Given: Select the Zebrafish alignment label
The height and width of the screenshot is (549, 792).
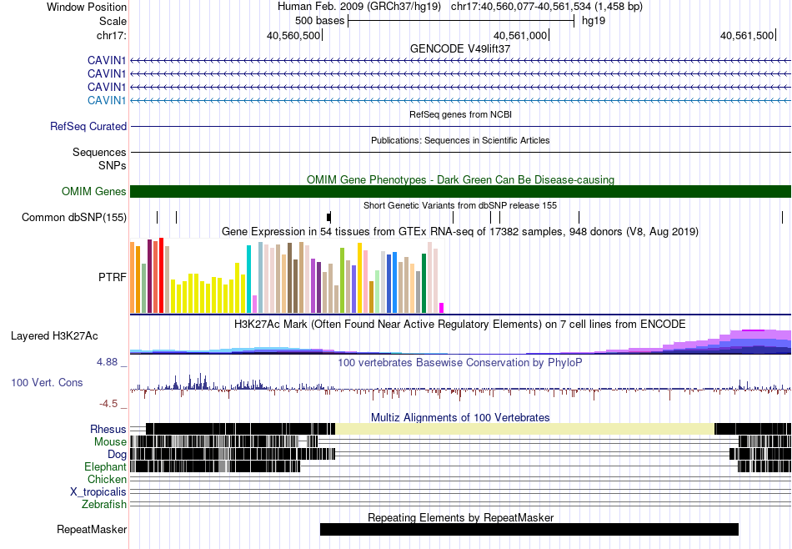Looking at the screenshot, I should (104, 505).
